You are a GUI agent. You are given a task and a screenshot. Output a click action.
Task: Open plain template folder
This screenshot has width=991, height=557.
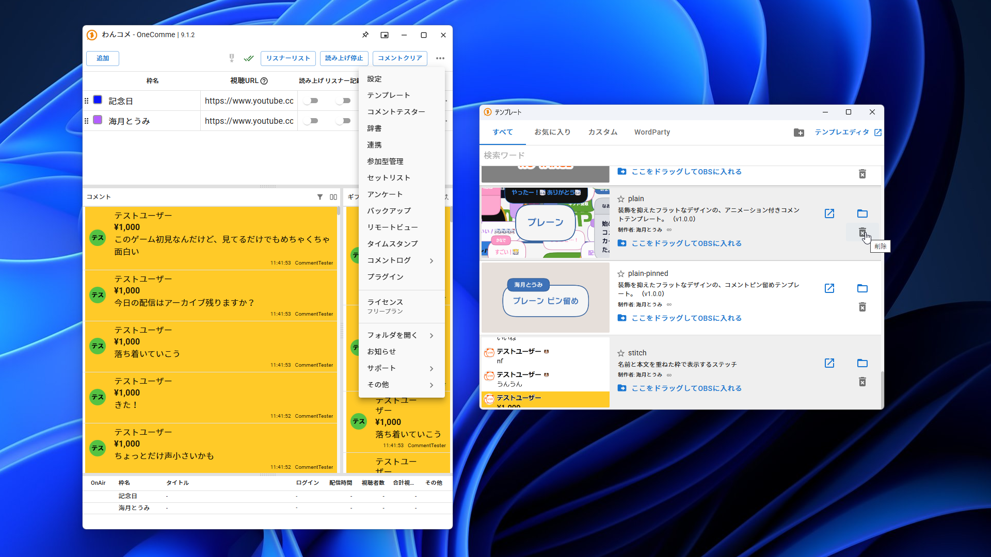tap(862, 214)
